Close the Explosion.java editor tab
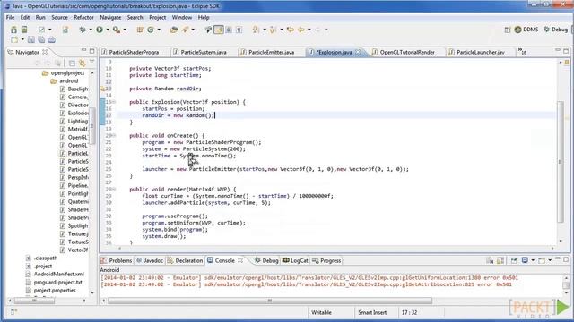The height and width of the screenshot is (322, 574). click(x=358, y=52)
